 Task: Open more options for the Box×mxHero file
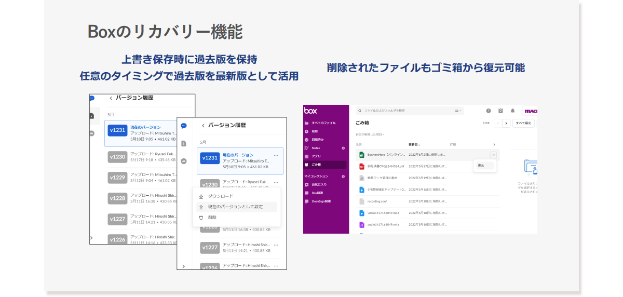[x=493, y=155]
